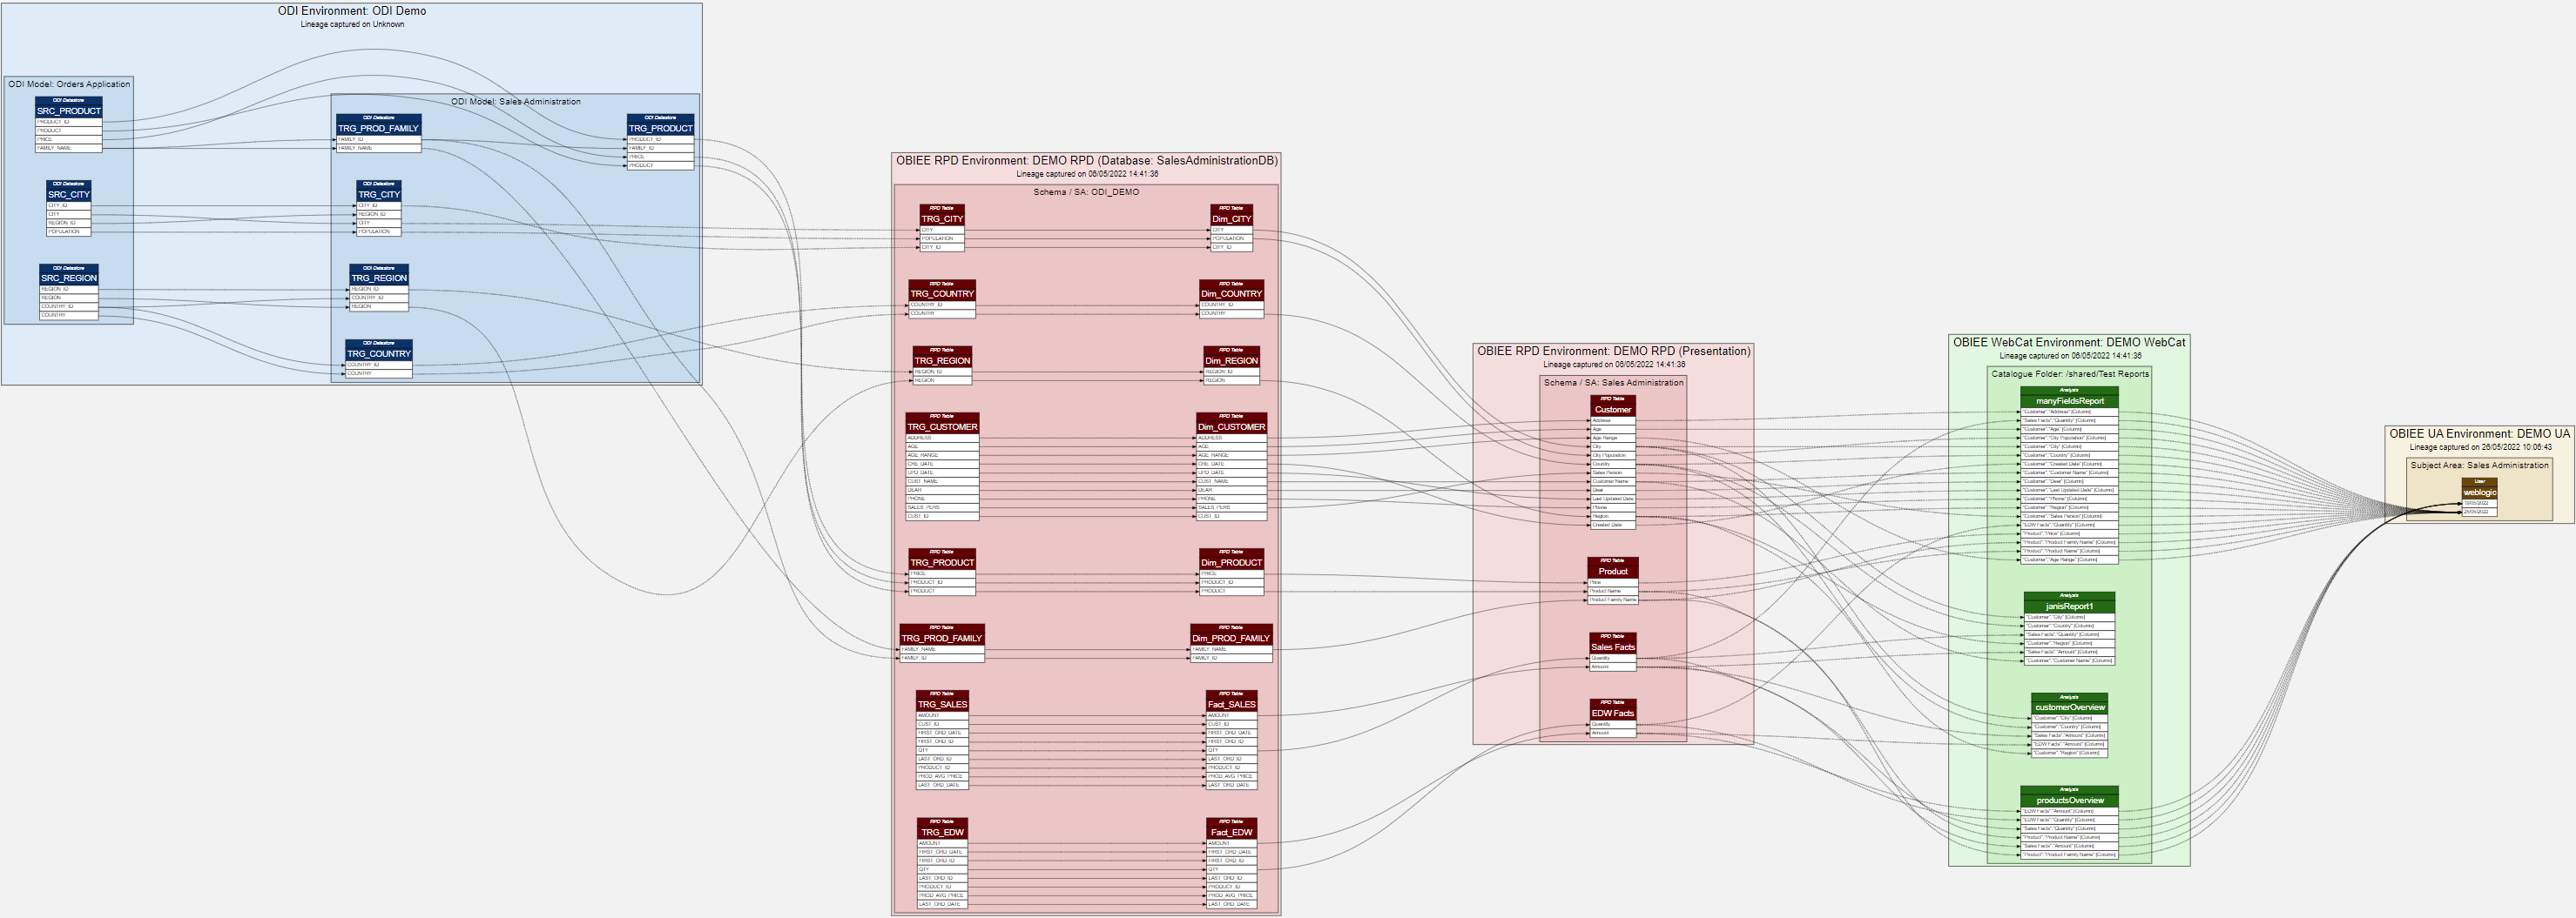2576x918 pixels.
Task: Click the productsOverview analysis header
Action: 2069,801
